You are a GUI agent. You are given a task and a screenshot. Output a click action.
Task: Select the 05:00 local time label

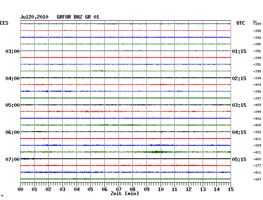pos(13,105)
